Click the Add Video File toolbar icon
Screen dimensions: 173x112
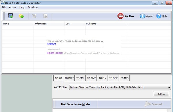tap(11, 16)
